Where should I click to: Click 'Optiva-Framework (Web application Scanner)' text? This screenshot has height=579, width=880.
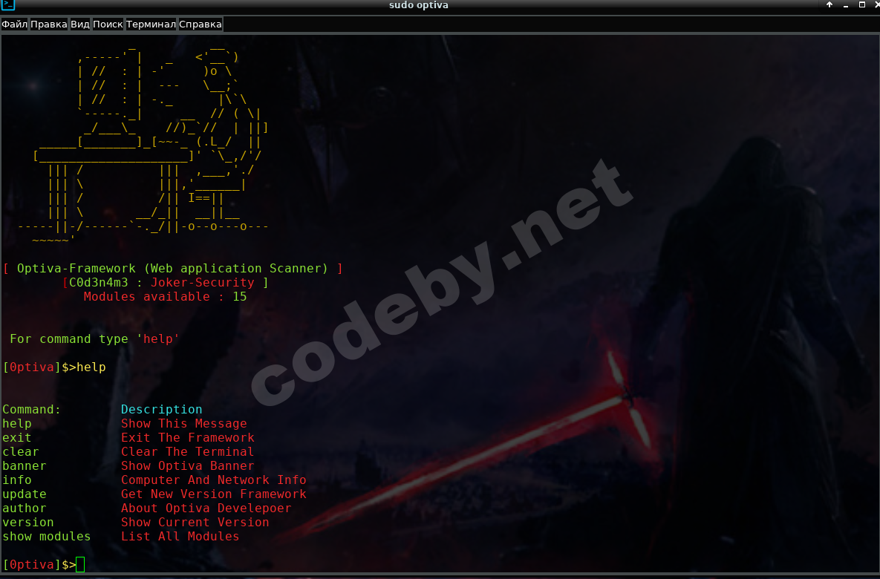coord(172,268)
